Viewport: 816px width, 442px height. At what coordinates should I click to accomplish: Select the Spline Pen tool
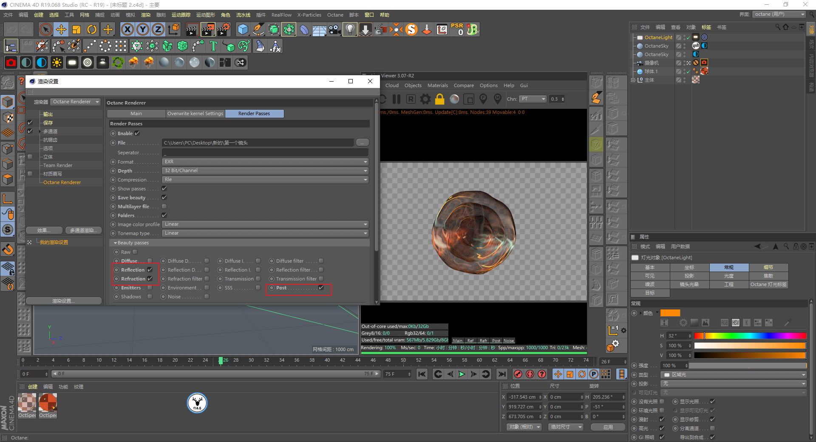[x=258, y=29]
